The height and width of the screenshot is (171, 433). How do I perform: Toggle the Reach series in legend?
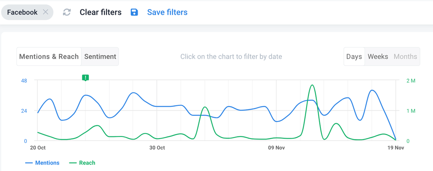pos(82,163)
